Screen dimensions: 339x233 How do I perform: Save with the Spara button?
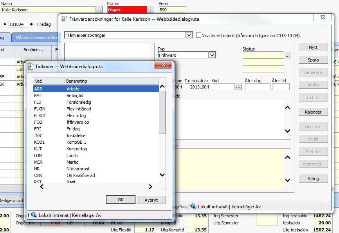tap(313, 60)
